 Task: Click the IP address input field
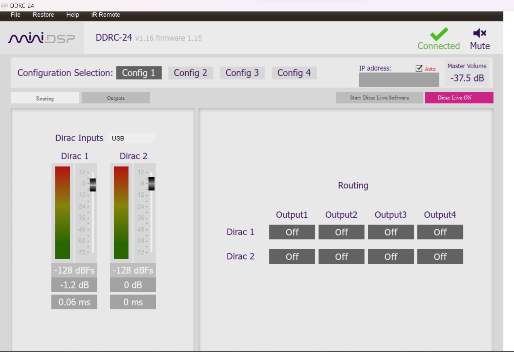399,80
